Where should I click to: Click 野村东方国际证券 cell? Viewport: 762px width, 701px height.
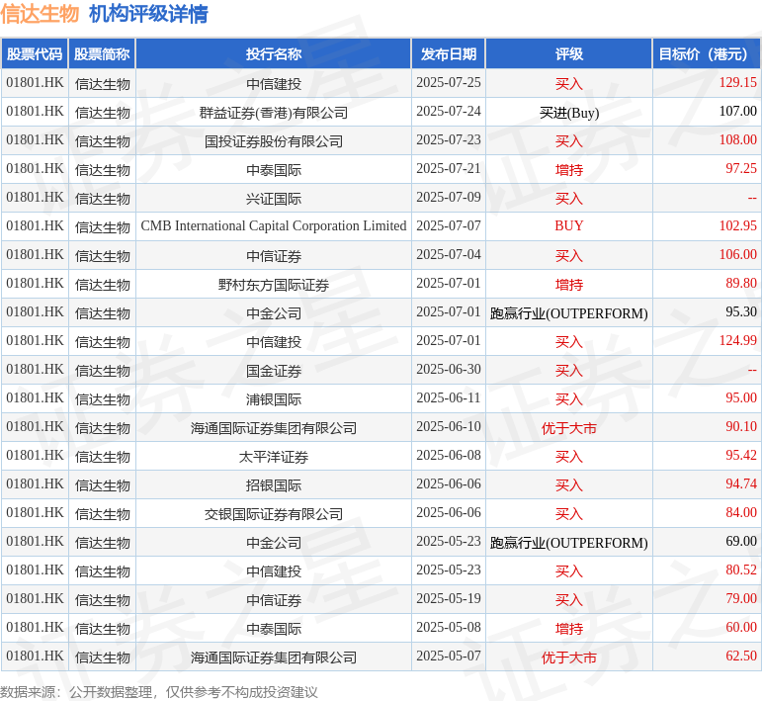pyautogui.click(x=274, y=285)
